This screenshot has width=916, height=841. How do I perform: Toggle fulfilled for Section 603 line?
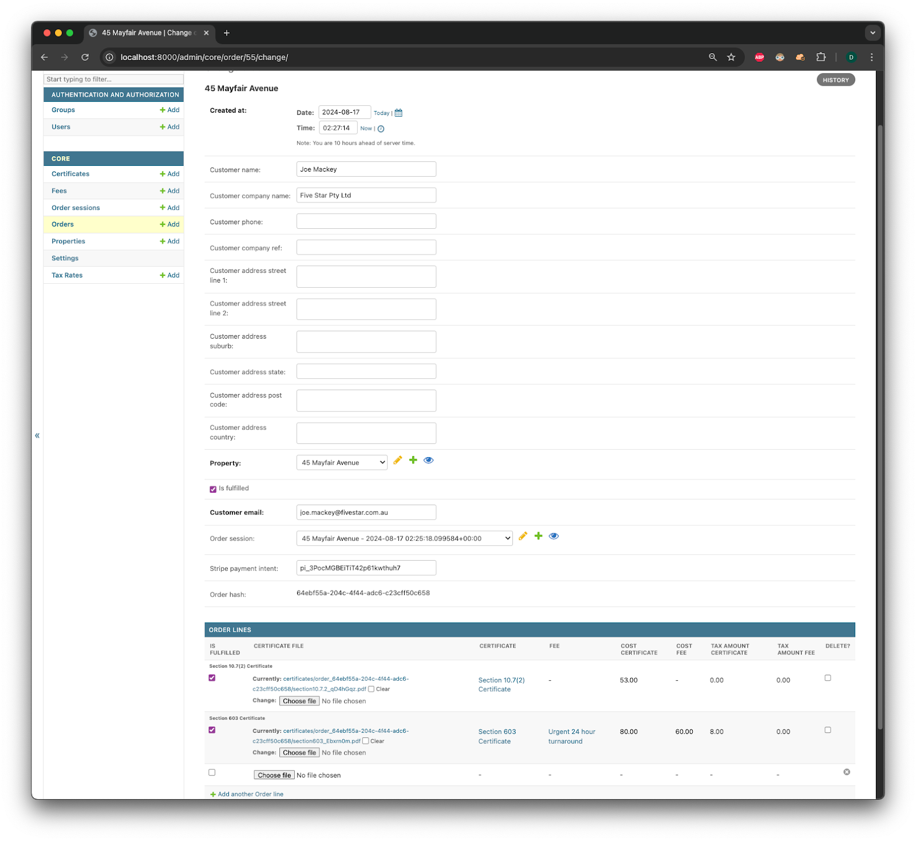click(x=212, y=730)
